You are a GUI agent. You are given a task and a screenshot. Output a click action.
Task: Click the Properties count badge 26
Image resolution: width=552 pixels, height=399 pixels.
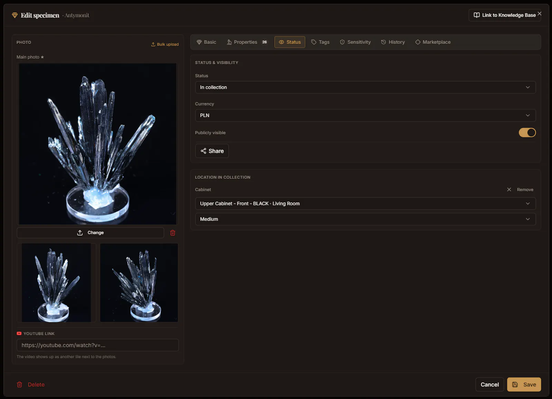click(x=264, y=42)
